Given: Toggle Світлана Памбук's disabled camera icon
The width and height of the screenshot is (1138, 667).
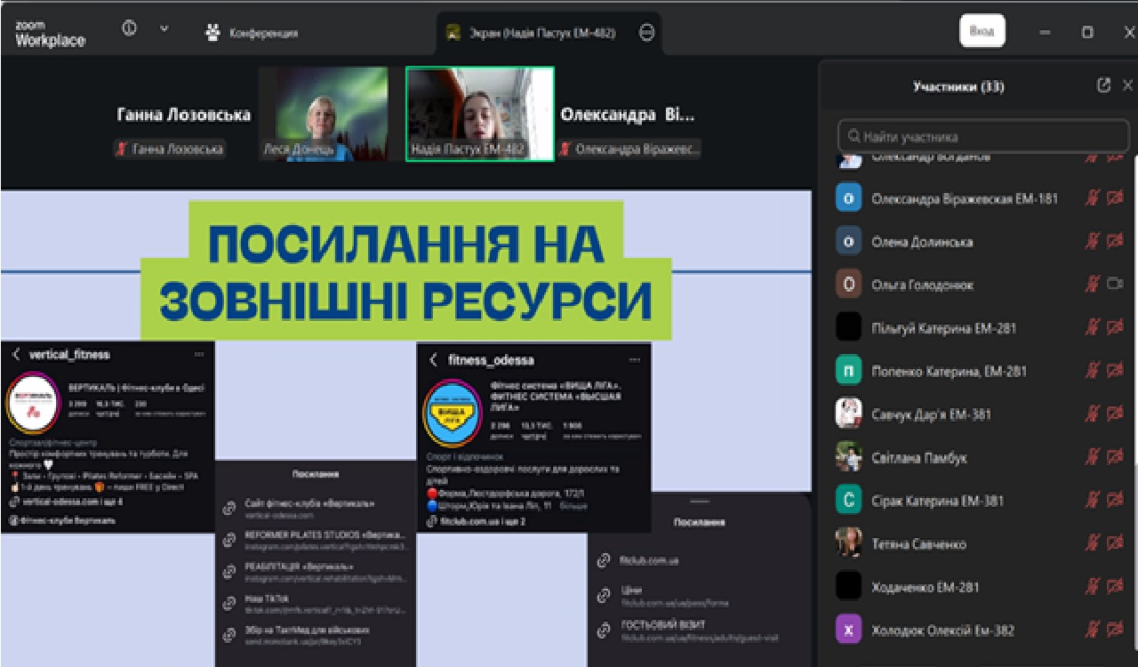Looking at the screenshot, I should click(1115, 458).
